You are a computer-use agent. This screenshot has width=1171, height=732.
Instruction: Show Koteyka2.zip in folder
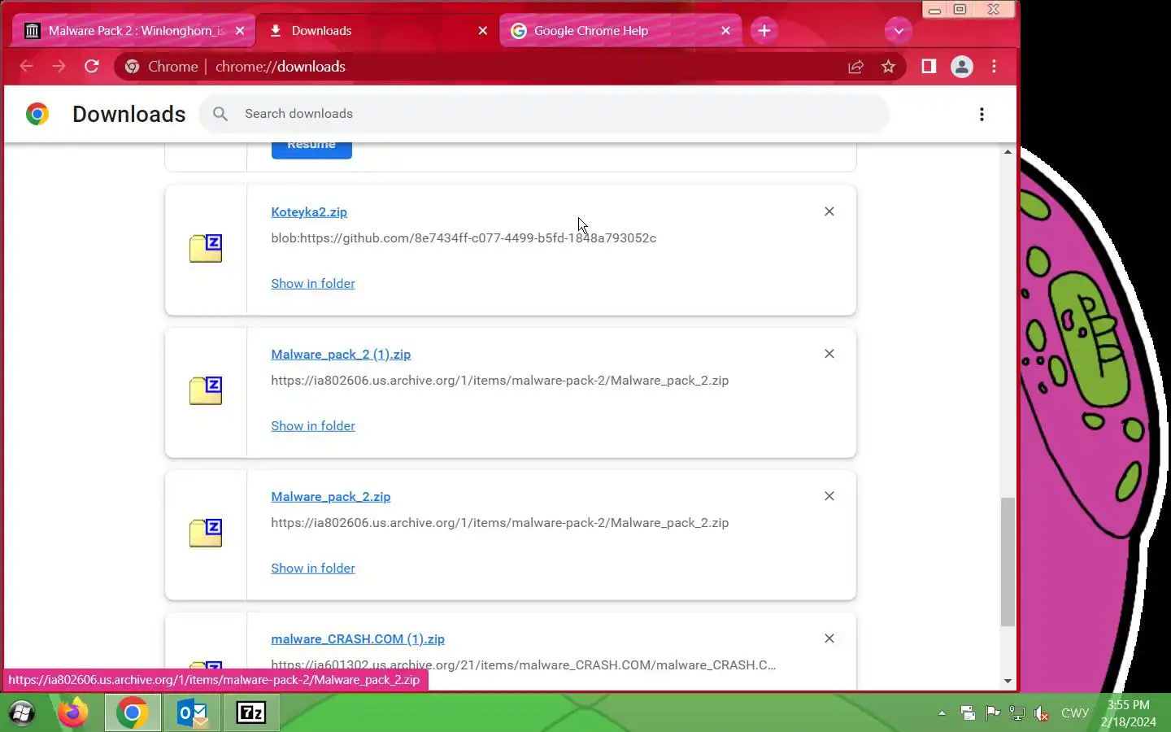(313, 283)
